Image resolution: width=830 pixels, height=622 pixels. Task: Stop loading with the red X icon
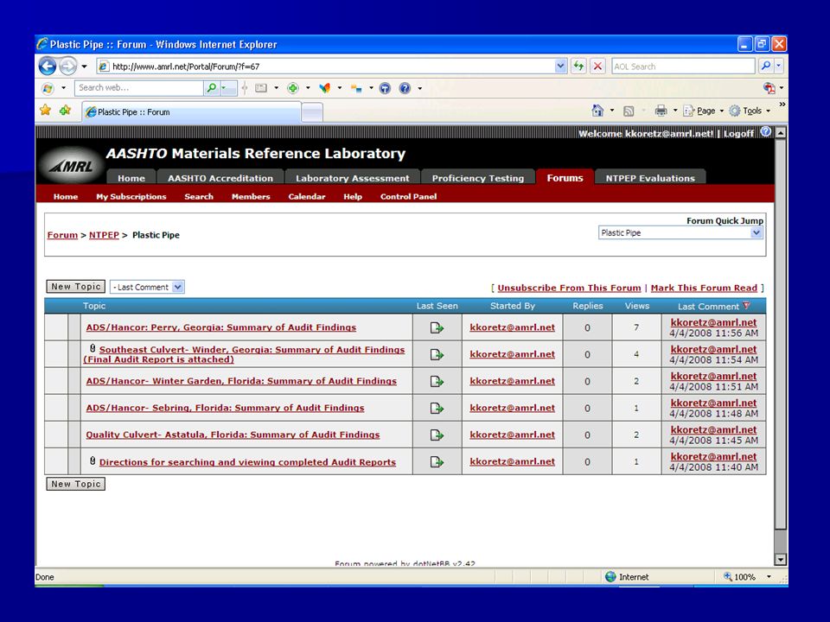coord(597,67)
